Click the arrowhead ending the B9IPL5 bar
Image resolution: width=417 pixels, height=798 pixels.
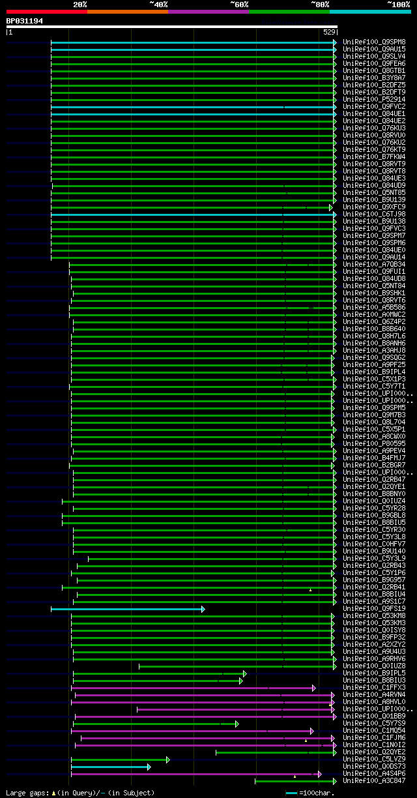tap(244, 673)
